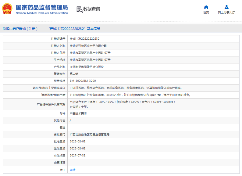Open the 详情 details link

click(x=73, y=170)
